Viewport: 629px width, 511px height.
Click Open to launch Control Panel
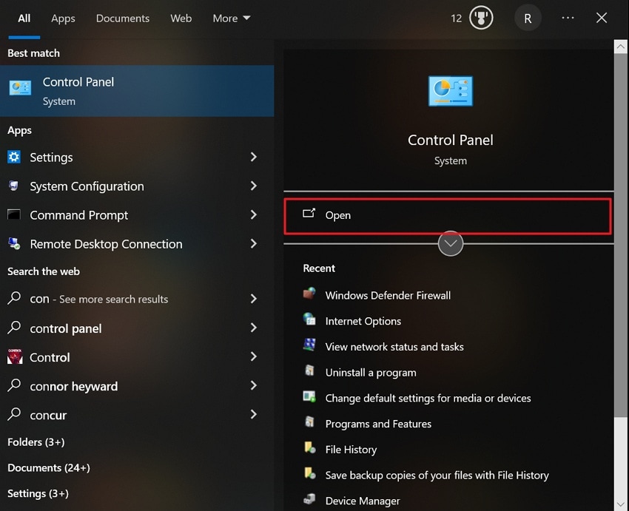coord(448,216)
